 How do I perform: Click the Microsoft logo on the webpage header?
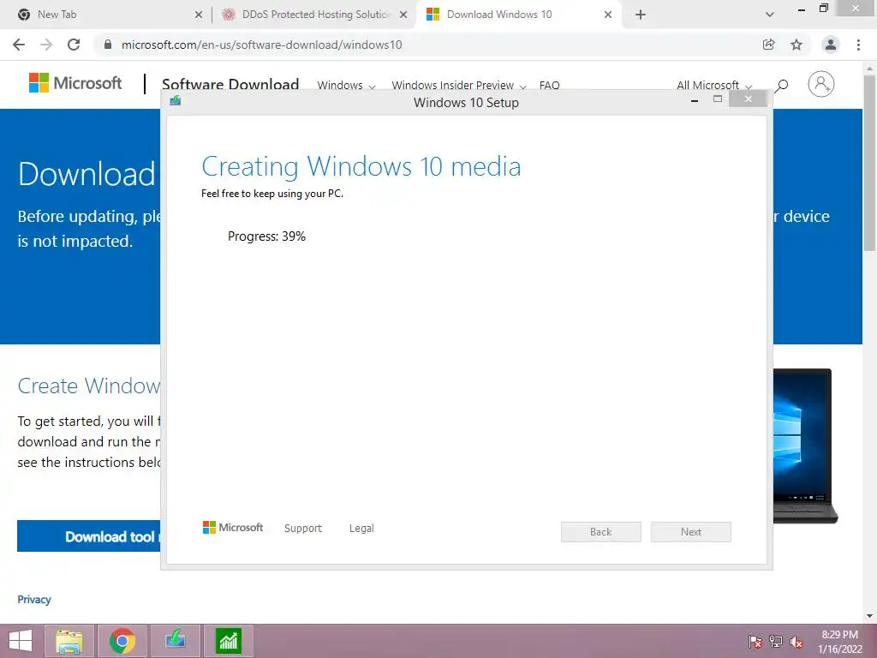coord(75,83)
